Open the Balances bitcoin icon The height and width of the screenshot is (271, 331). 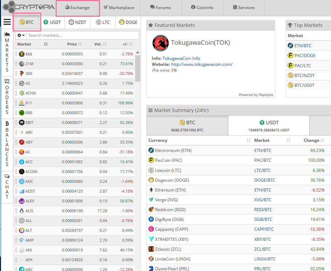(x=7, y=123)
